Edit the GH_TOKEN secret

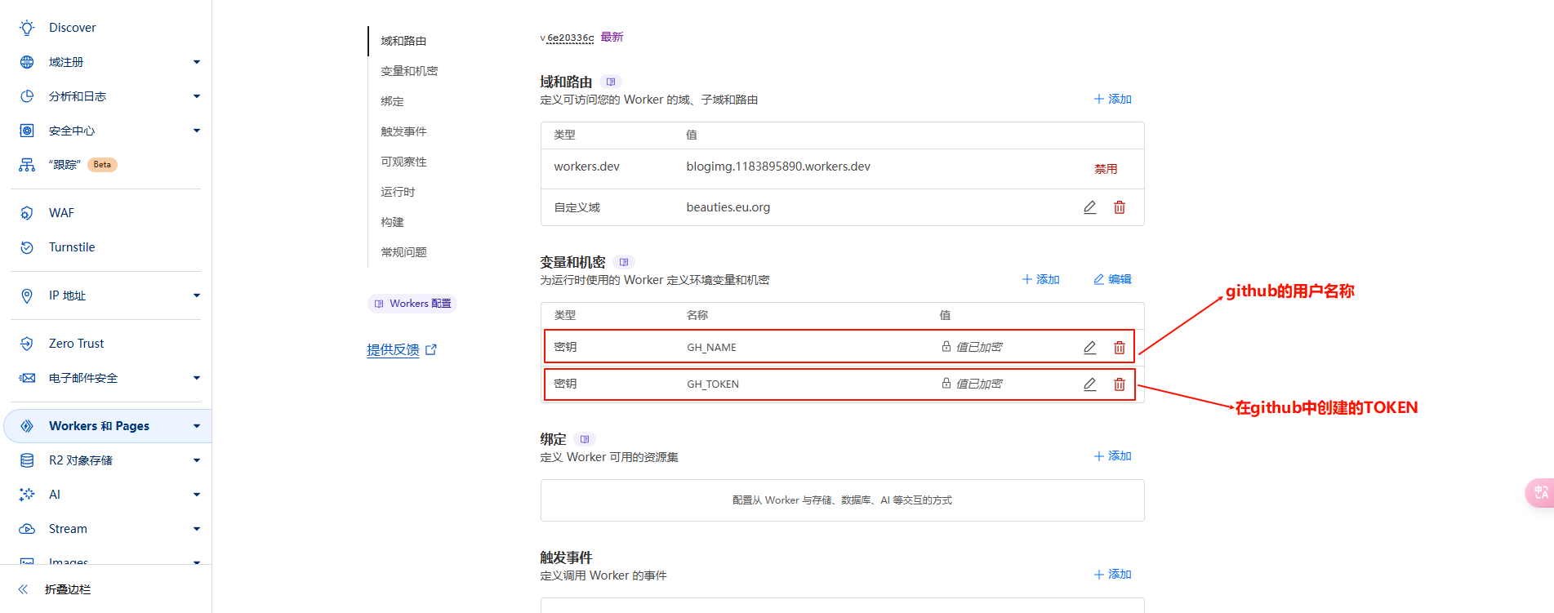pyautogui.click(x=1089, y=384)
